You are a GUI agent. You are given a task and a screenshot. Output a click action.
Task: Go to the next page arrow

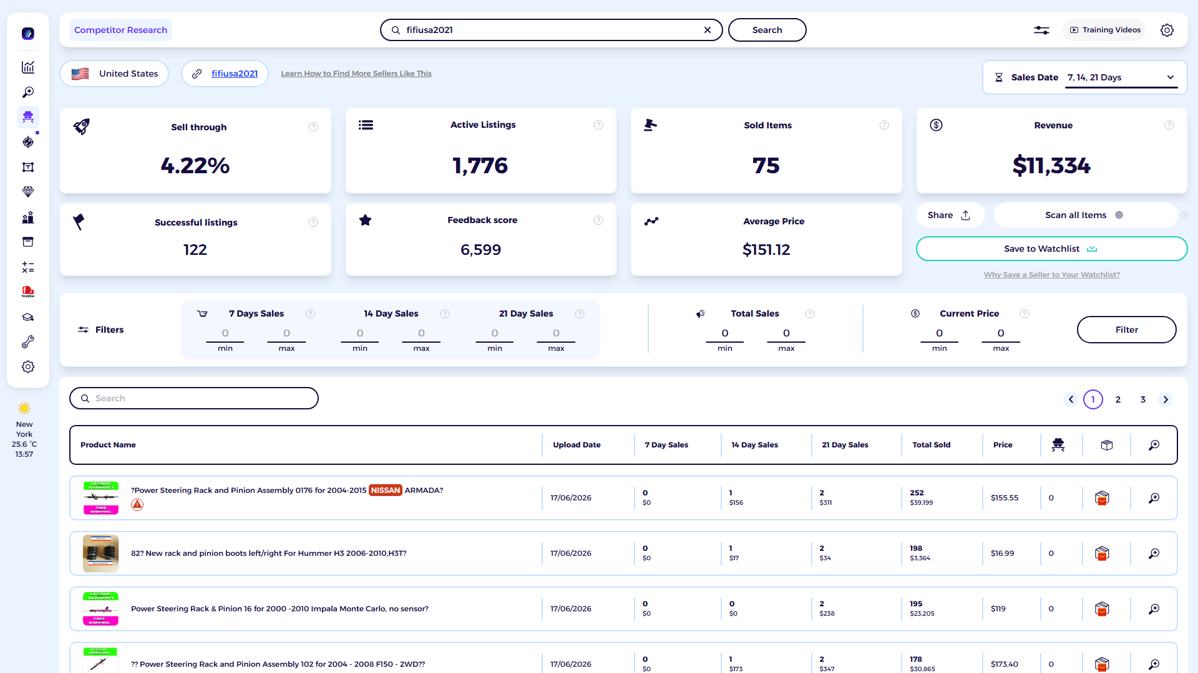(x=1166, y=399)
